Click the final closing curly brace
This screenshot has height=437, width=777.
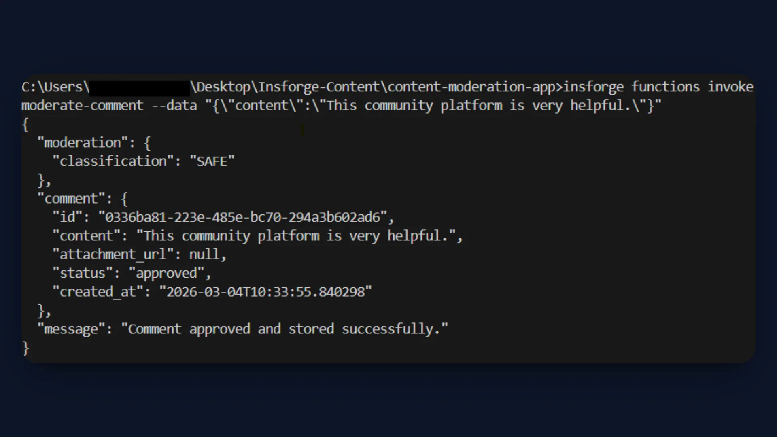click(x=25, y=348)
